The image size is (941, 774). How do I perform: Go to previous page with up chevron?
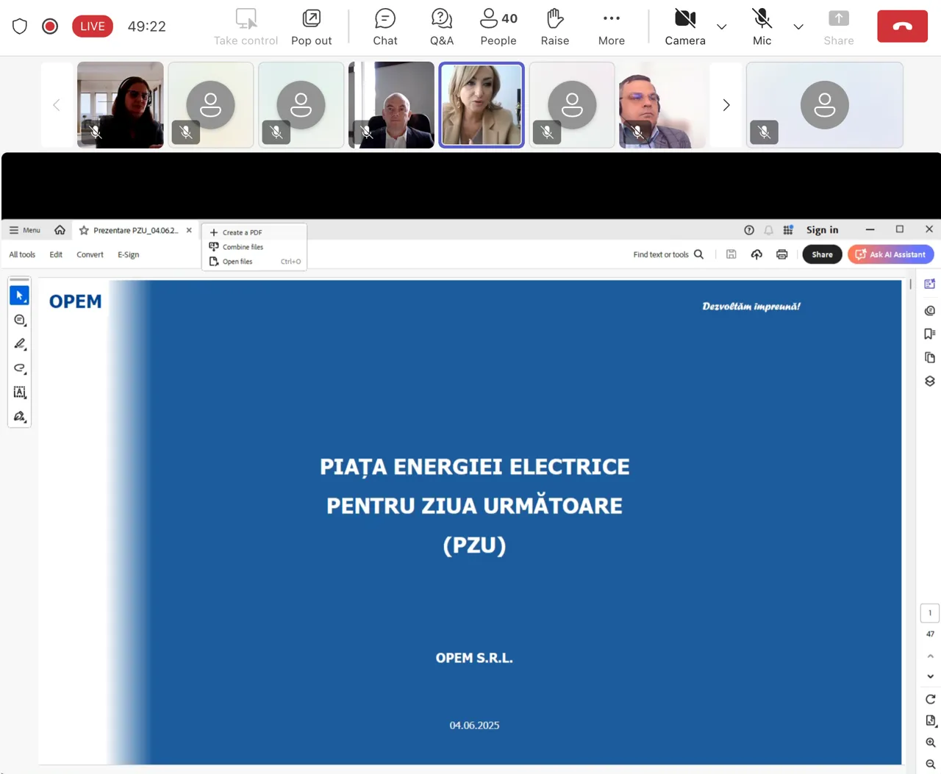point(930,656)
